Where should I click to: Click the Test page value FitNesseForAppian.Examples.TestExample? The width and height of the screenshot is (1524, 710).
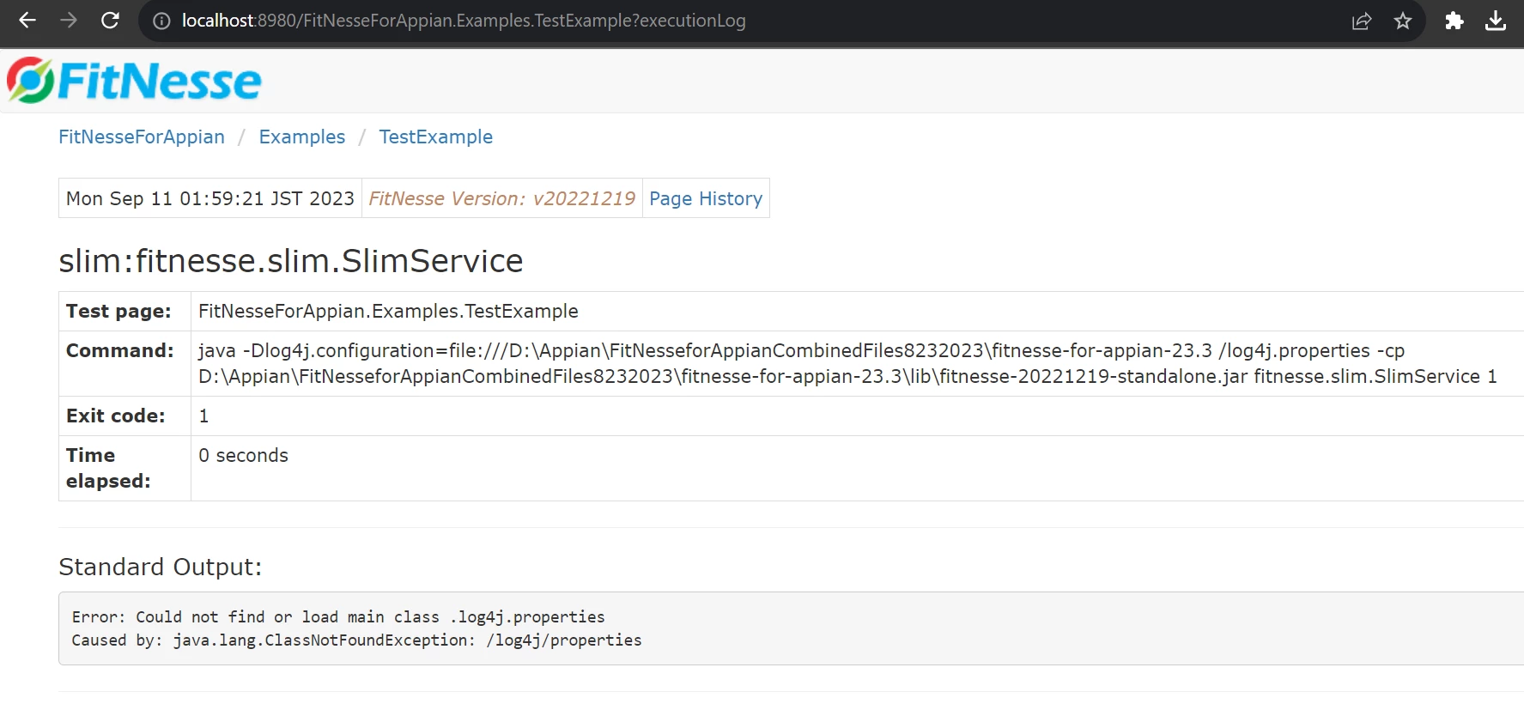pyautogui.click(x=388, y=311)
